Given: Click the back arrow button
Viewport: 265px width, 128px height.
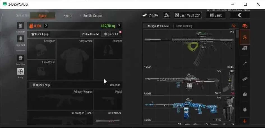Looking at the screenshot, I should pyautogui.click(x=240, y=15).
